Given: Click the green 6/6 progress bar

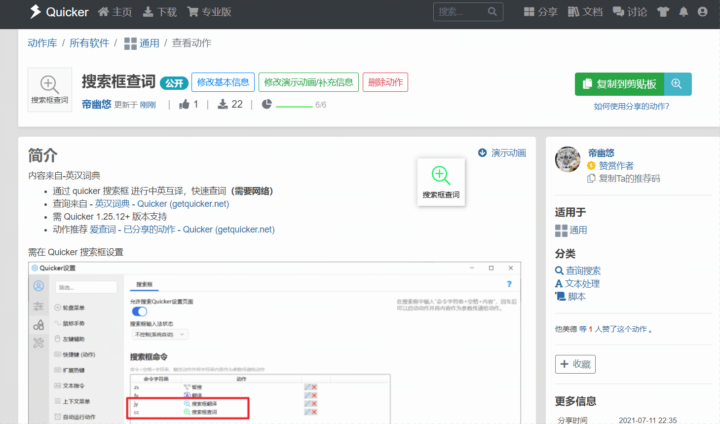Looking at the screenshot, I should pos(294,106).
